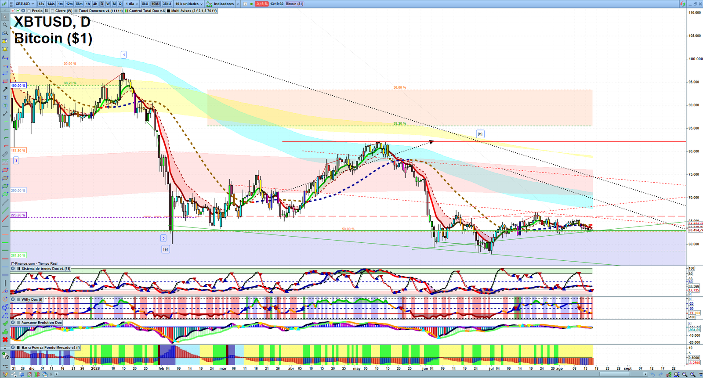The width and height of the screenshot is (703, 378).
Task: Toggle the Precio checkbox
Action: pyautogui.click(x=29, y=11)
